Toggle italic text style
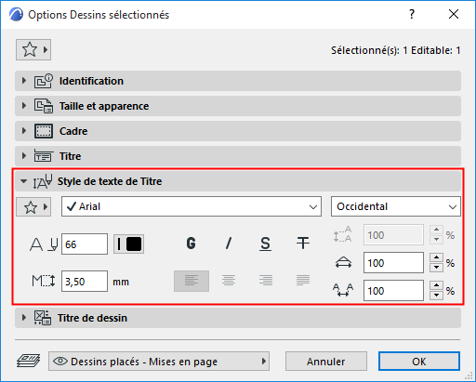The height and width of the screenshot is (382, 476). coord(229,244)
